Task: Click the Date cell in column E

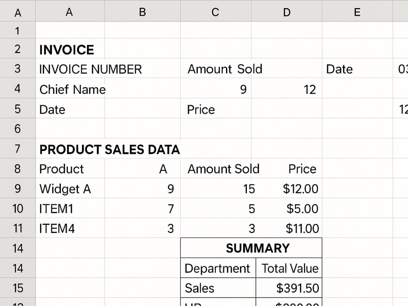Action: click(357, 69)
